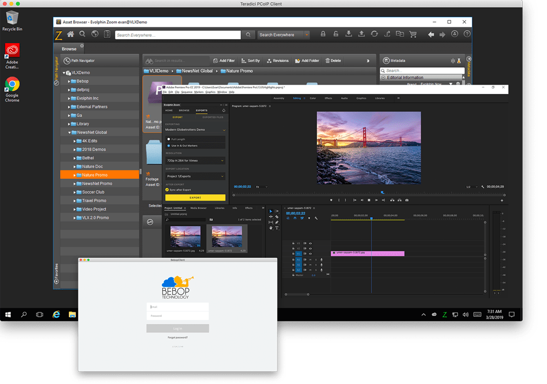Click the timeline horizontal zoom scrollbar
This screenshot has height=384, width=547.
point(297,294)
